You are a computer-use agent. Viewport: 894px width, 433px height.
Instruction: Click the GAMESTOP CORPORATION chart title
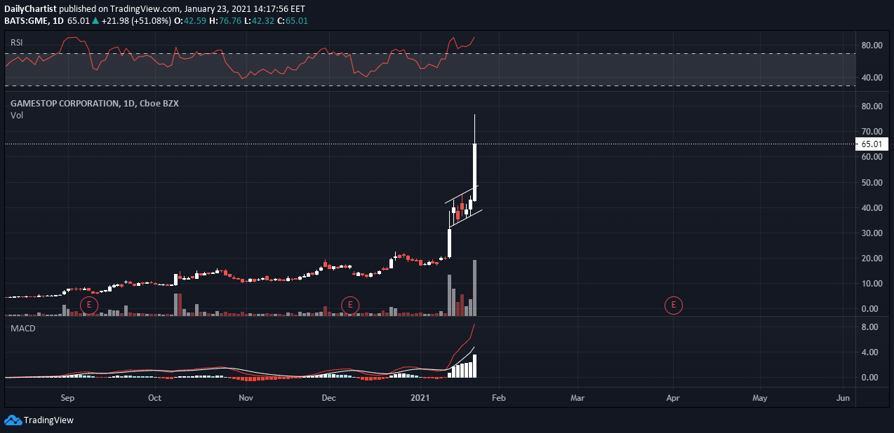(95, 103)
